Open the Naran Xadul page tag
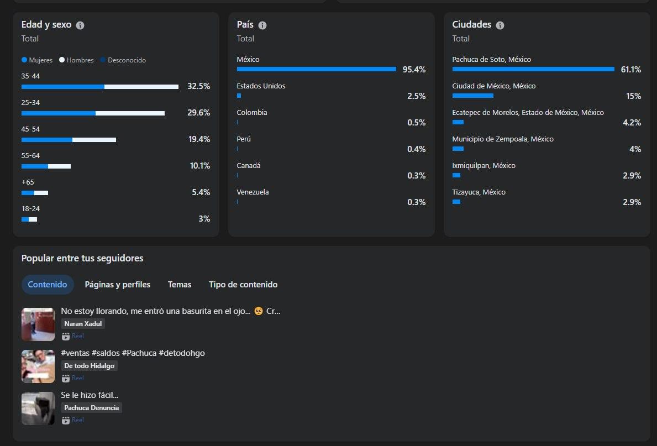The height and width of the screenshot is (446, 657). (83, 324)
